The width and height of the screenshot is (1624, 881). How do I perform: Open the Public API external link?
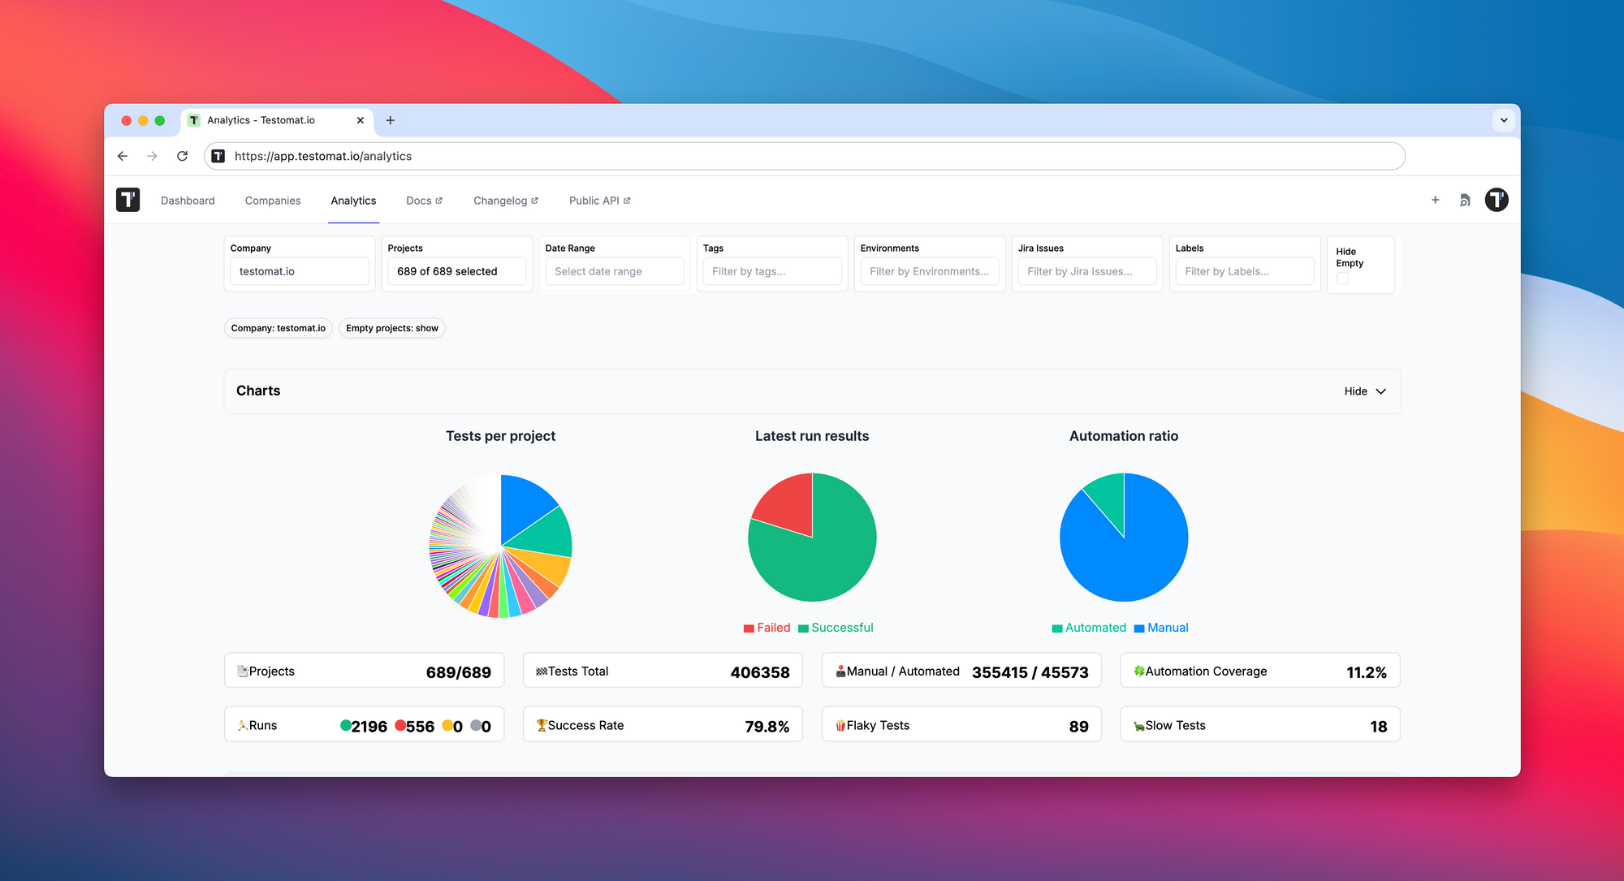click(x=599, y=201)
